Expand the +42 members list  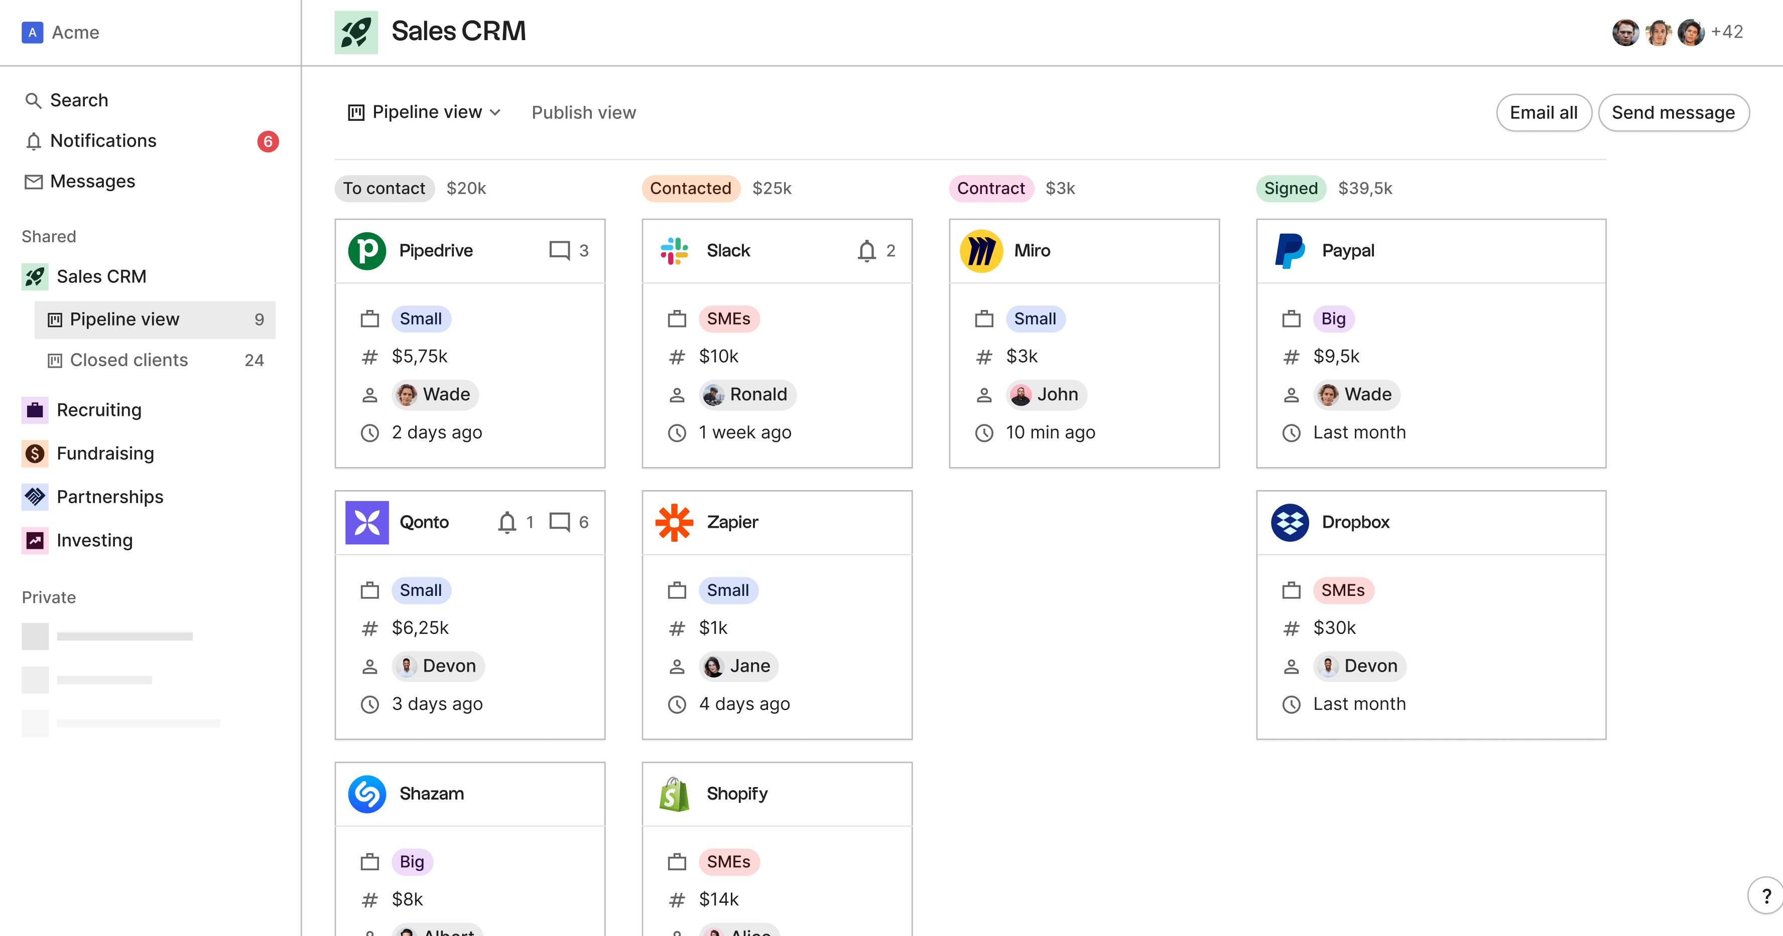(1726, 32)
